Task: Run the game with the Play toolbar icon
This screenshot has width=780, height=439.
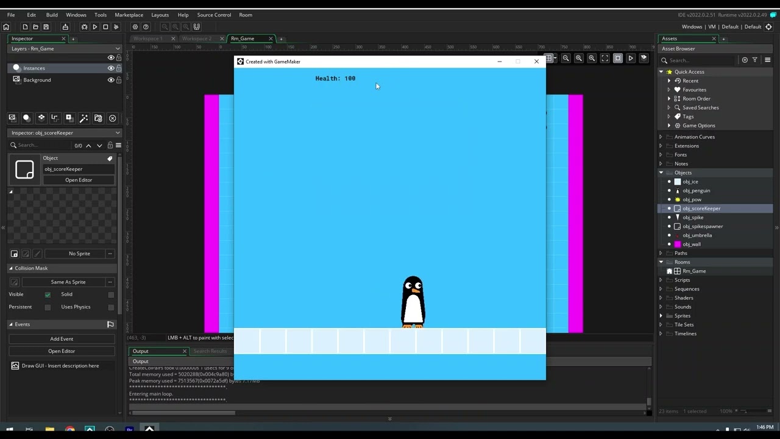Action: click(94, 27)
